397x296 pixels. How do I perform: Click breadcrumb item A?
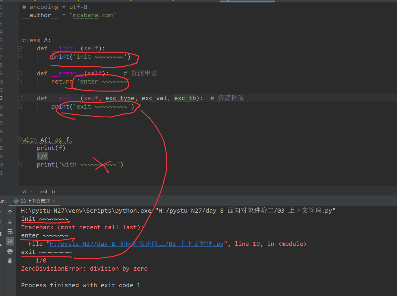[25, 192]
